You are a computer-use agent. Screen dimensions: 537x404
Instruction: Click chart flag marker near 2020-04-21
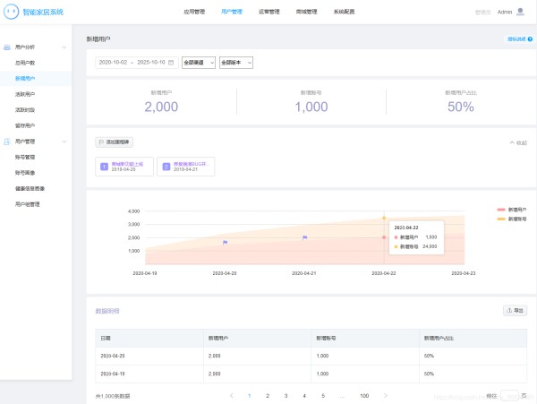pyautogui.click(x=305, y=237)
